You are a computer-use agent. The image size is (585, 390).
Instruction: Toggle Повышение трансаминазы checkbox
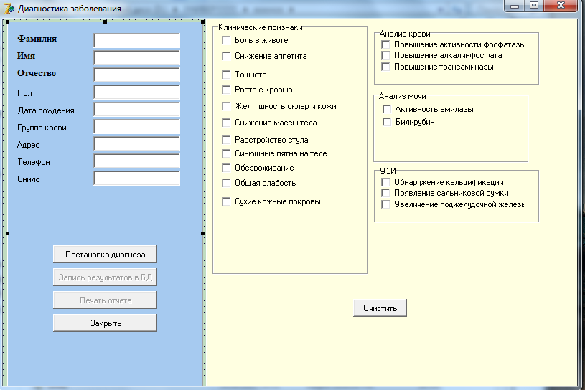click(x=385, y=67)
